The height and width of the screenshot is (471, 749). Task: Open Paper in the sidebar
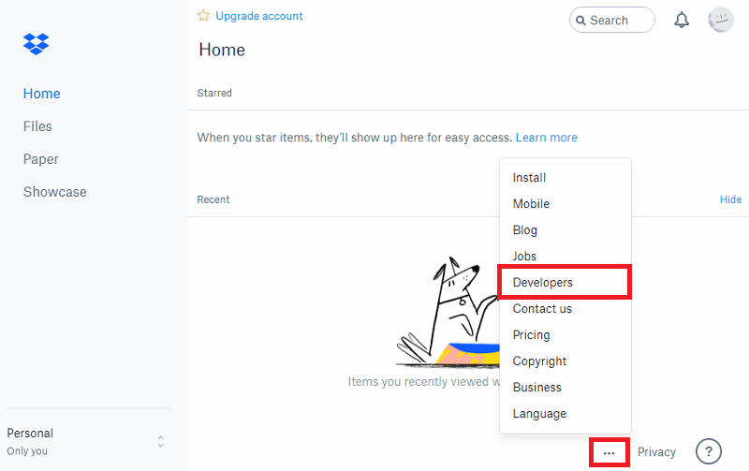pos(40,159)
